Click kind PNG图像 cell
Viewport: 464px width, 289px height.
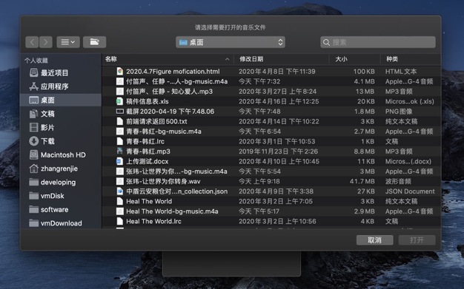pos(399,112)
